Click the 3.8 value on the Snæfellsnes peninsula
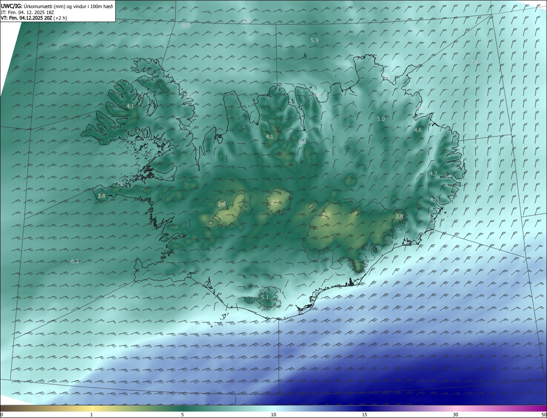Screen dimensions: 547x418 click(101, 196)
